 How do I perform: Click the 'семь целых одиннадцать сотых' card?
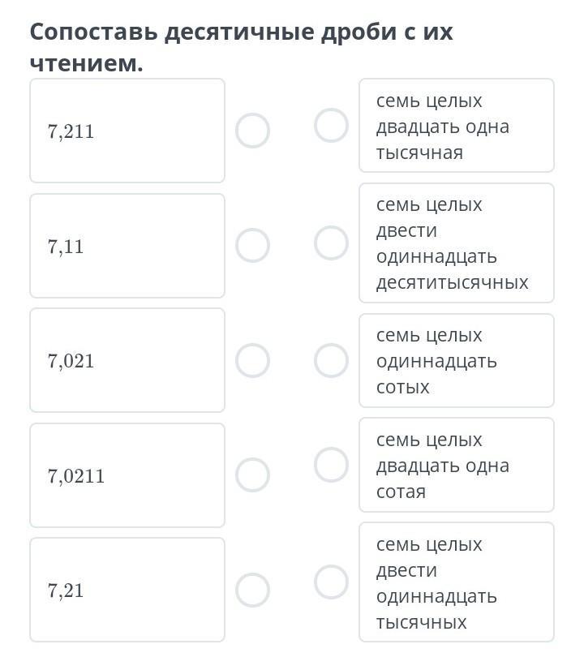[x=456, y=360]
